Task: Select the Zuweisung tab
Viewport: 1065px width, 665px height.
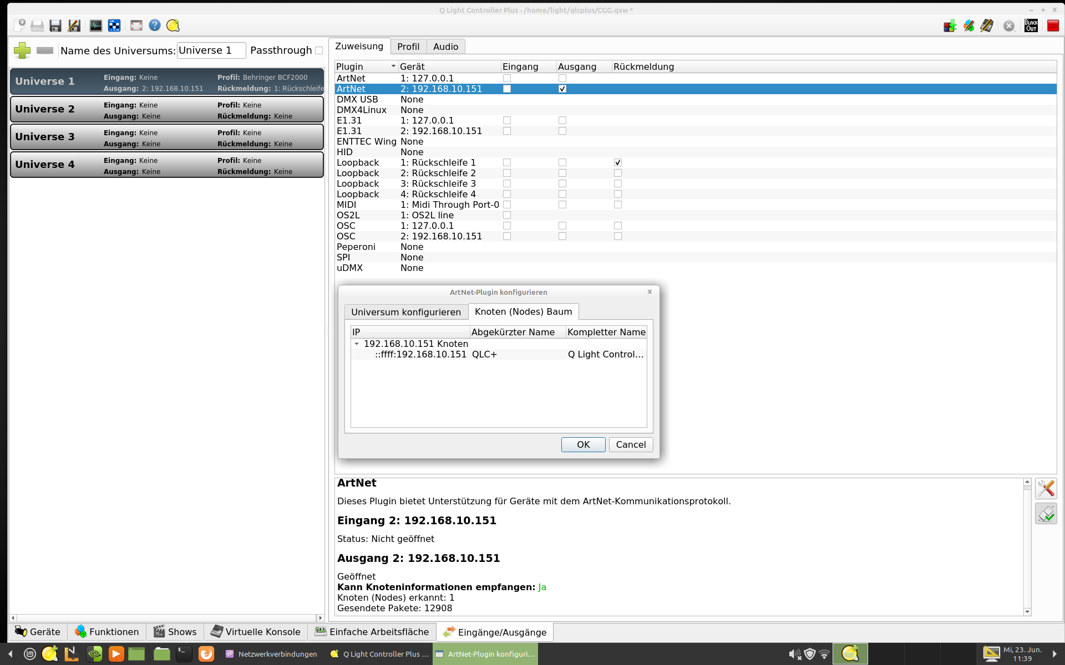Action: click(359, 46)
